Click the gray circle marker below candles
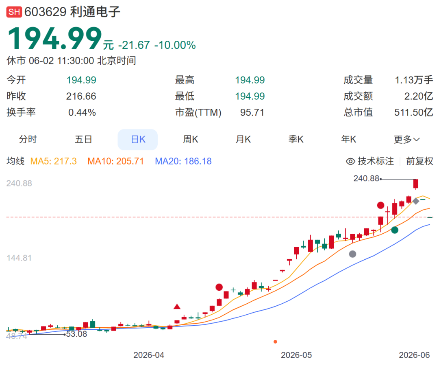This screenshot has width=439, height=366. pyautogui.click(x=352, y=254)
